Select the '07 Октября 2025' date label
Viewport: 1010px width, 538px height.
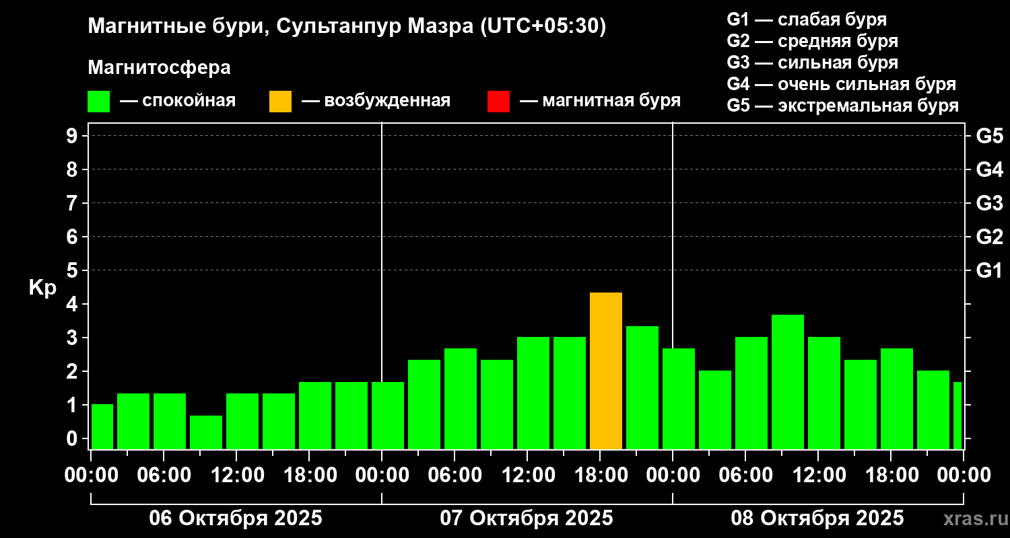point(527,518)
